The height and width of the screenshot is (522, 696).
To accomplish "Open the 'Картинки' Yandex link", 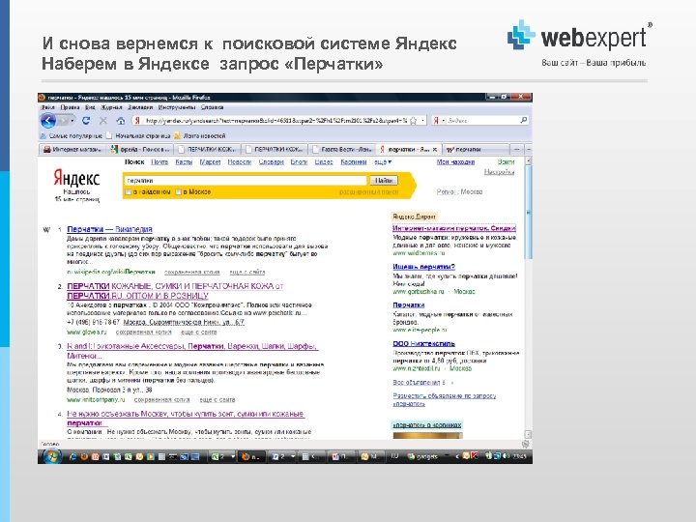I will click(x=354, y=162).
